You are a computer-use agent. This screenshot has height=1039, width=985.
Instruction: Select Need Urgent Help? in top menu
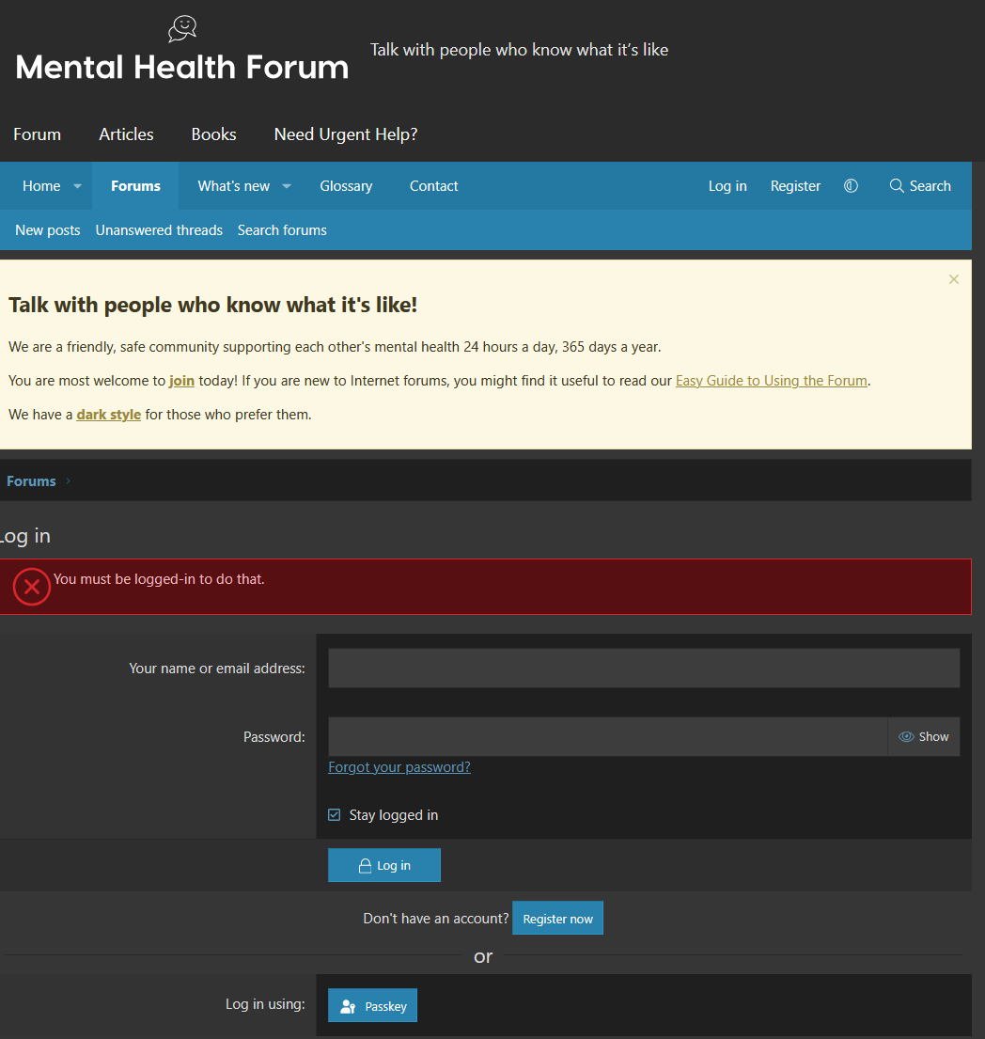[346, 134]
